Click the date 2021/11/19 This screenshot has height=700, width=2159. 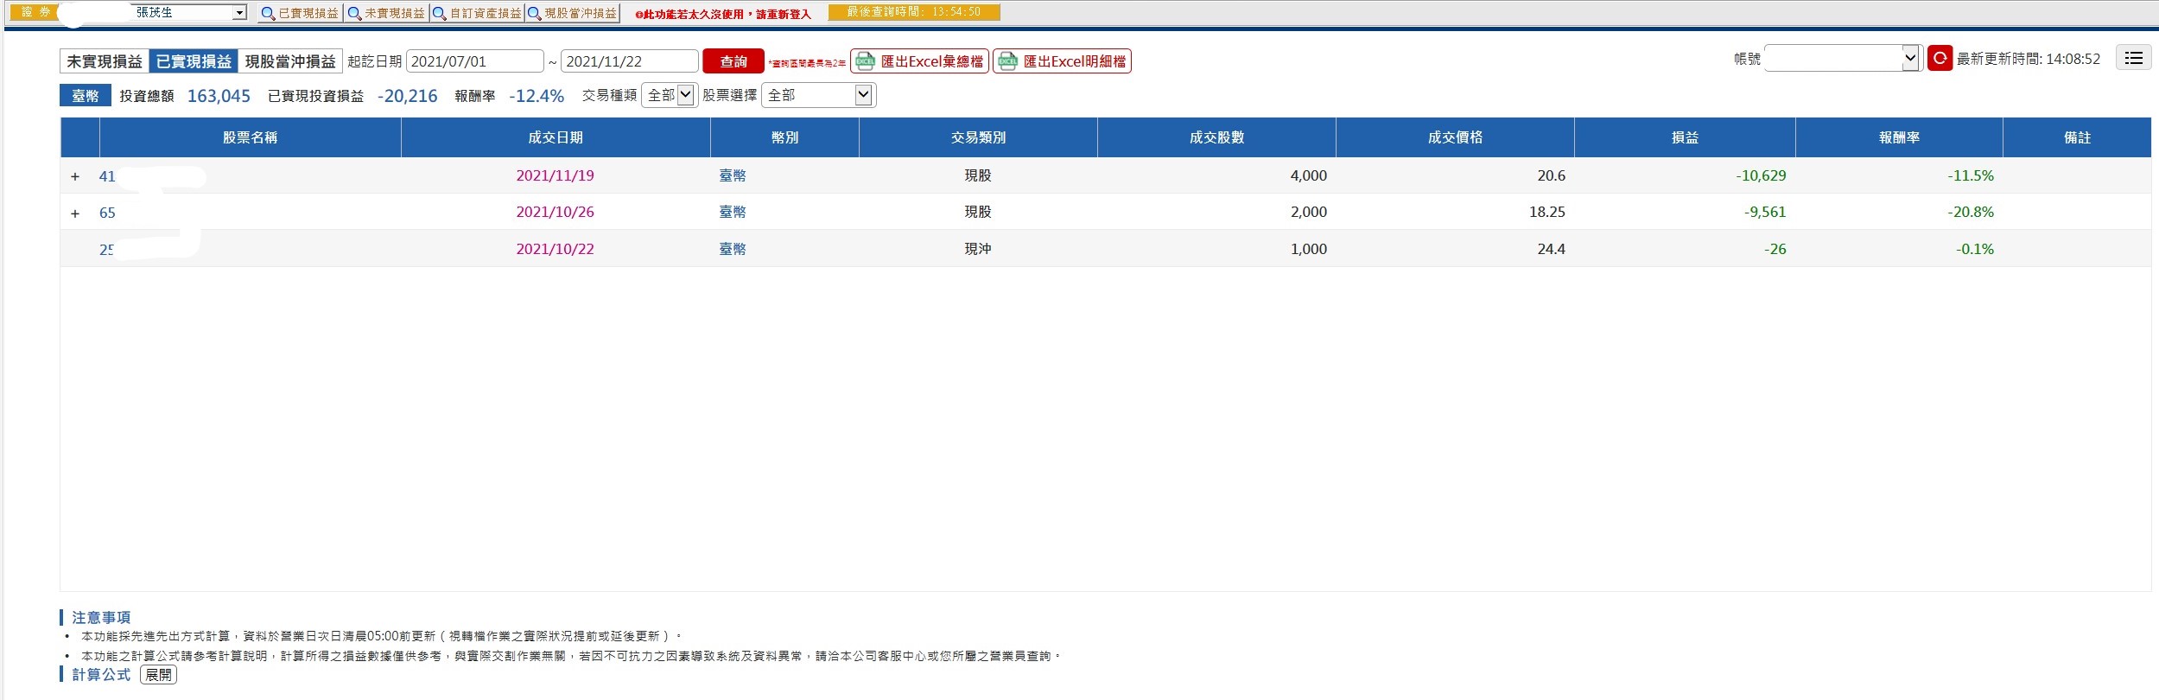coord(555,175)
